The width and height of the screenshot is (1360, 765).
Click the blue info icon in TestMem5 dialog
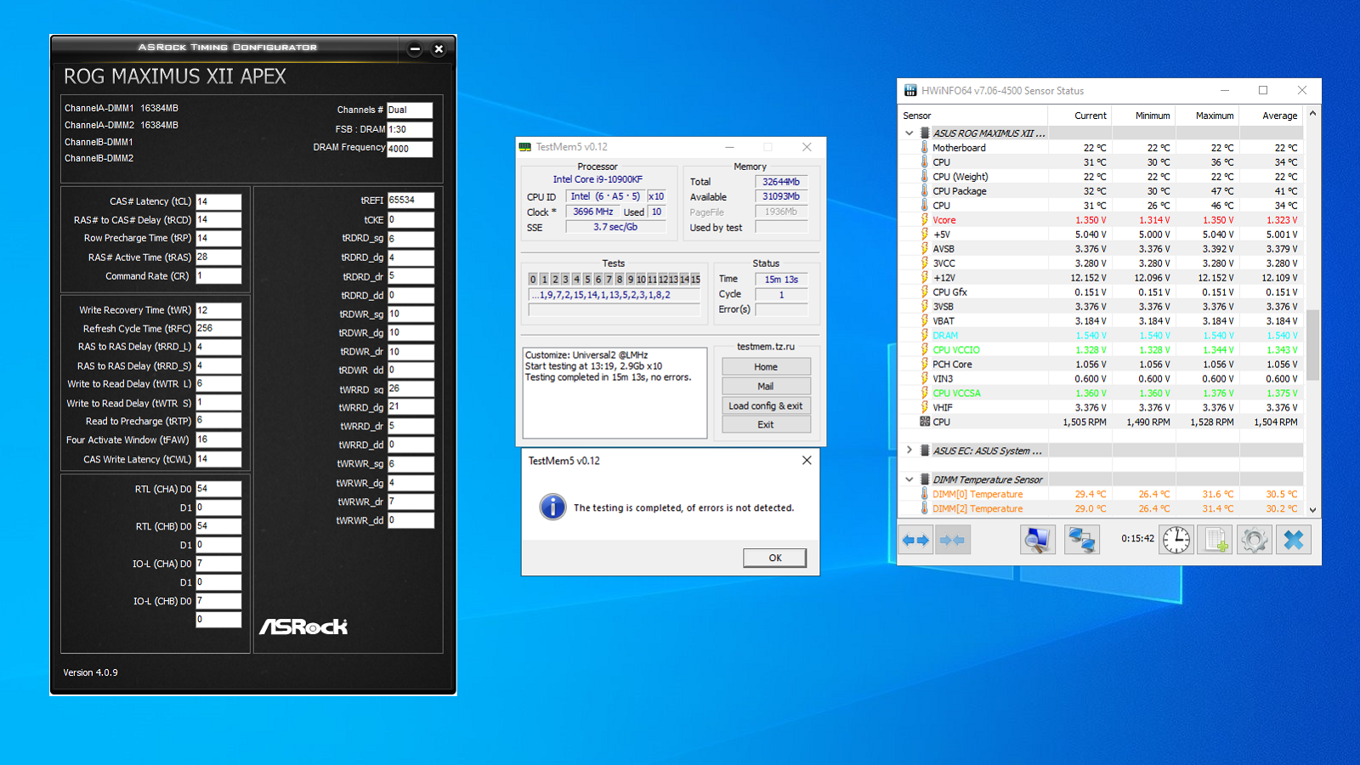click(552, 507)
